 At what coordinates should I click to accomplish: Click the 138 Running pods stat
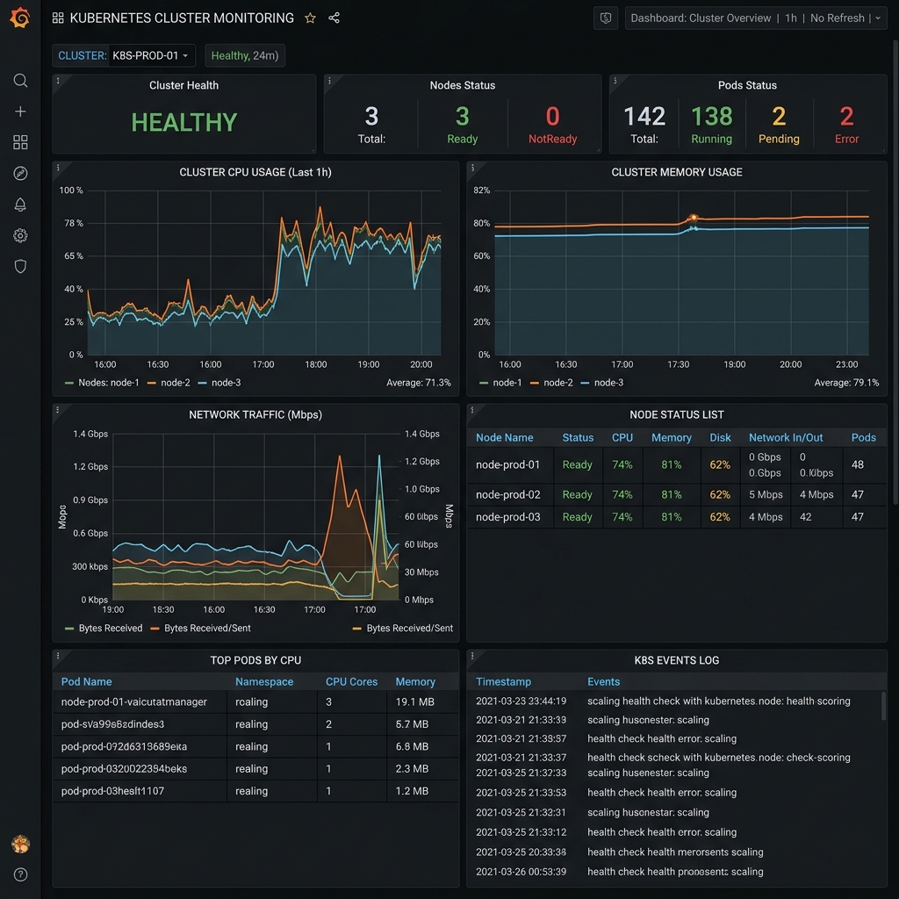(711, 124)
